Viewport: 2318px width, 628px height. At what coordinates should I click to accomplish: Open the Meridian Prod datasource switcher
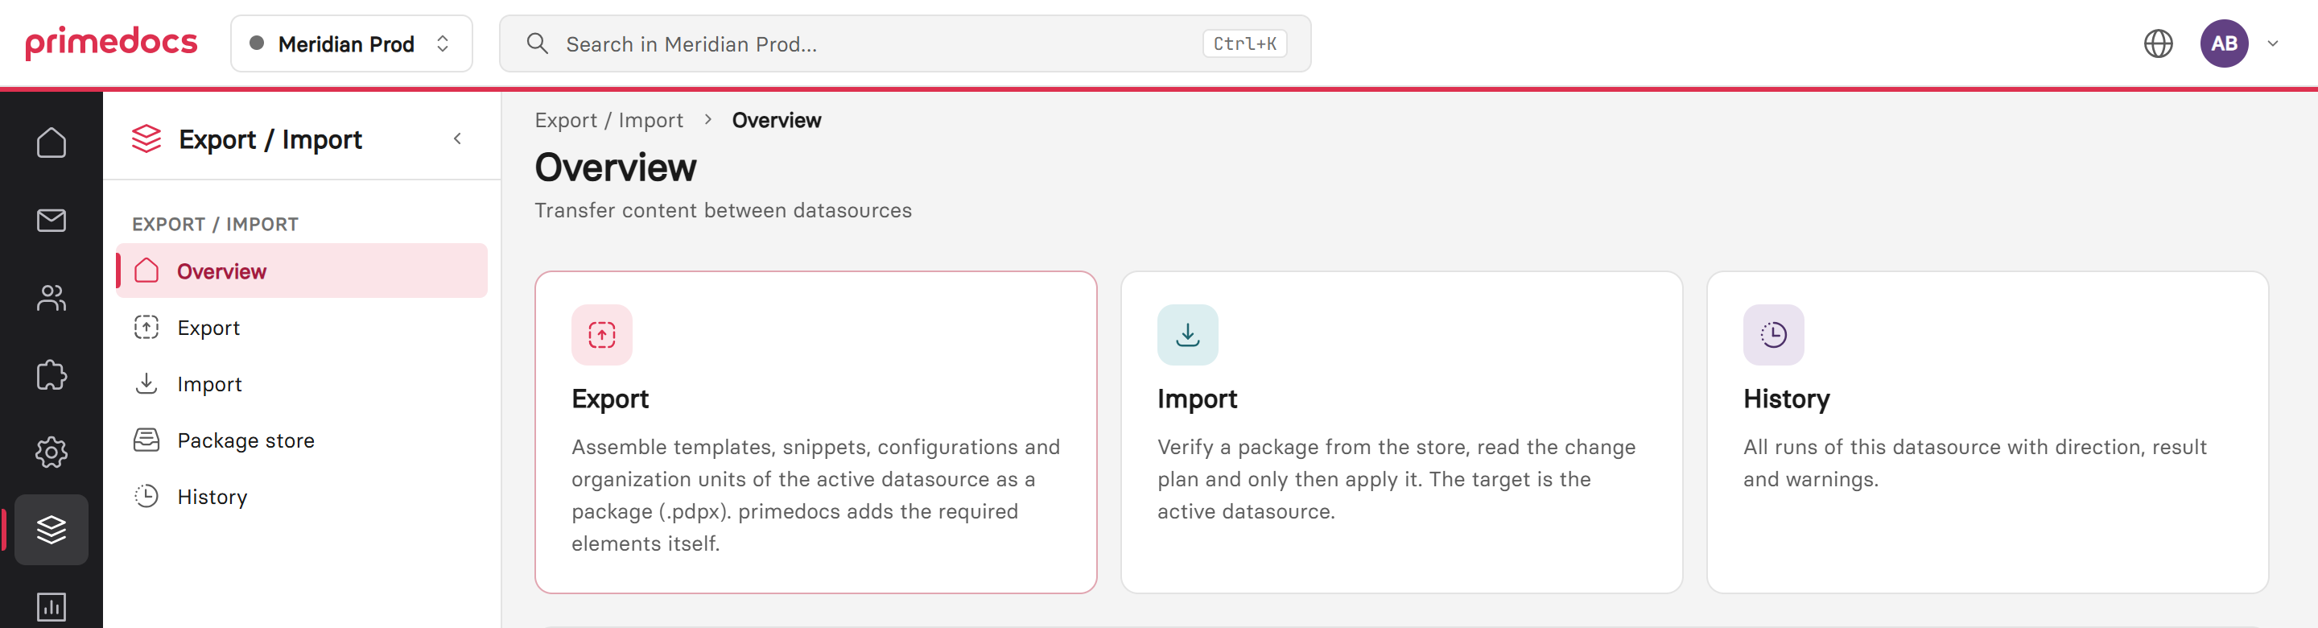[351, 43]
